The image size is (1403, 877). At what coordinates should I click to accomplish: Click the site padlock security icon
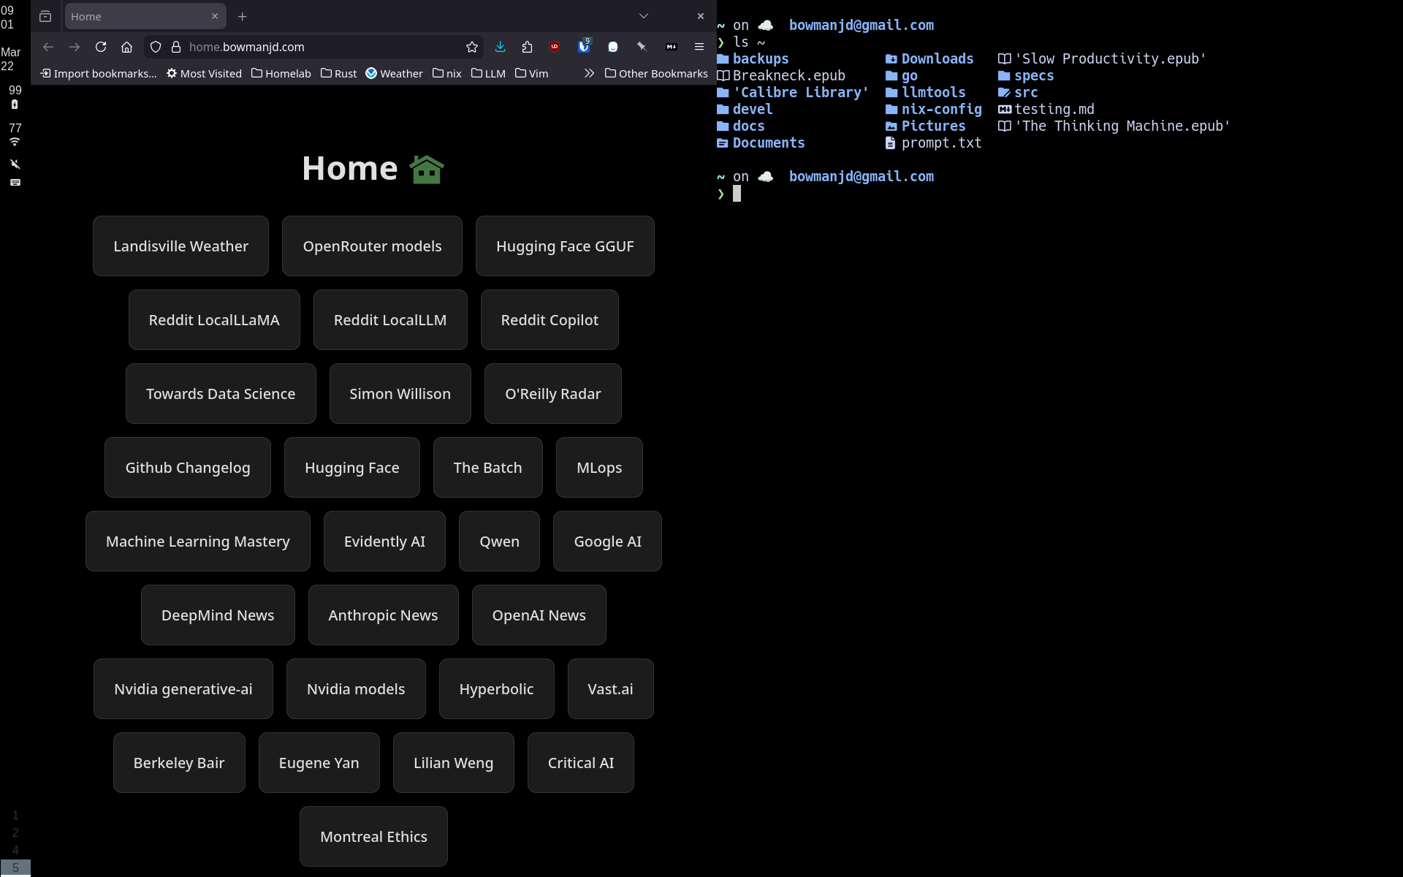tap(176, 47)
